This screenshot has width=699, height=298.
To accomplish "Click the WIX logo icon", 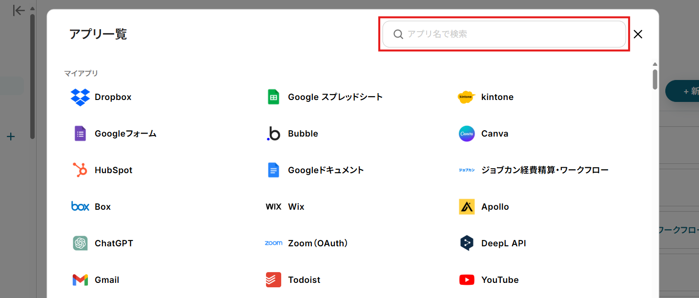I will point(273,207).
